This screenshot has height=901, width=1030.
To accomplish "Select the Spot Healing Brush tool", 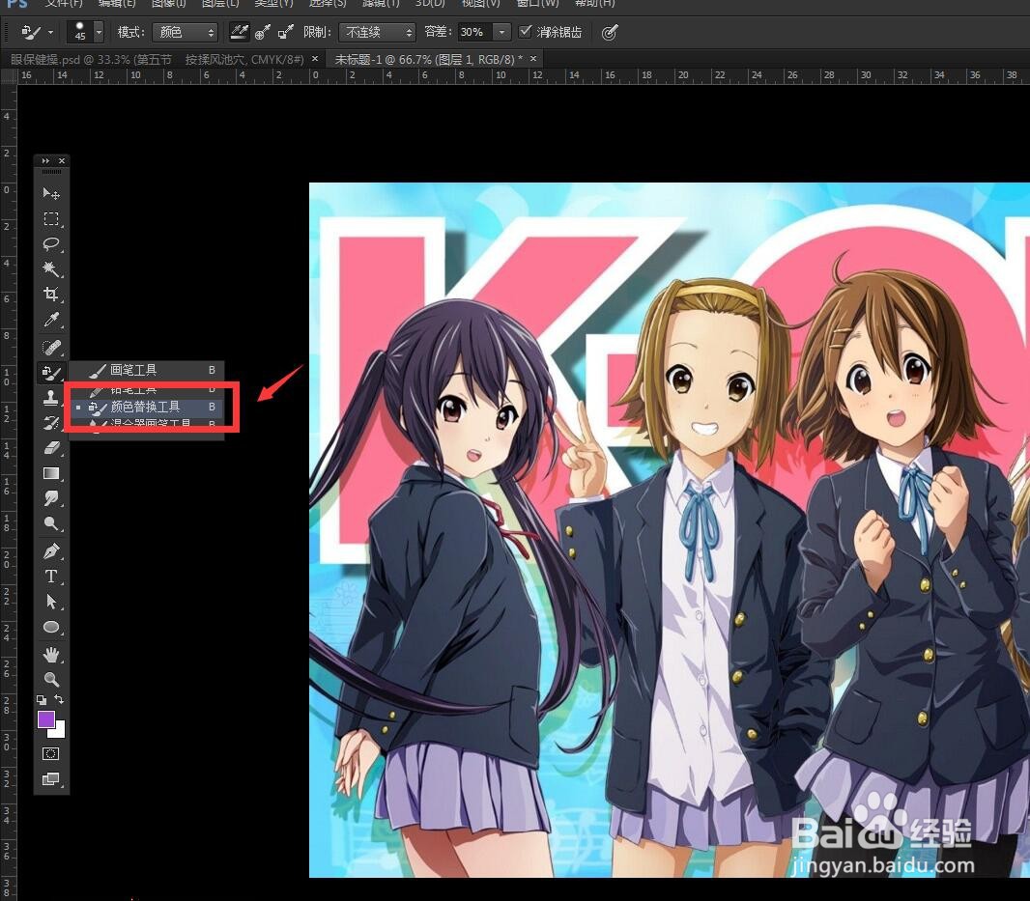I will 51,346.
